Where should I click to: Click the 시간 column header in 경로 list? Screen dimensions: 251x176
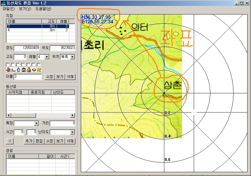point(62,157)
